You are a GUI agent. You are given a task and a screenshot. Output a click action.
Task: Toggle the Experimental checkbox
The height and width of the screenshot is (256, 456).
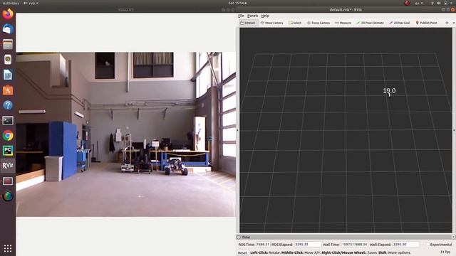(427, 245)
